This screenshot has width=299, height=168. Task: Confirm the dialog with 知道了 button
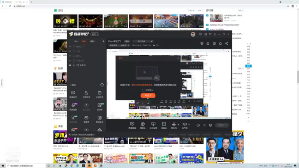(148, 96)
